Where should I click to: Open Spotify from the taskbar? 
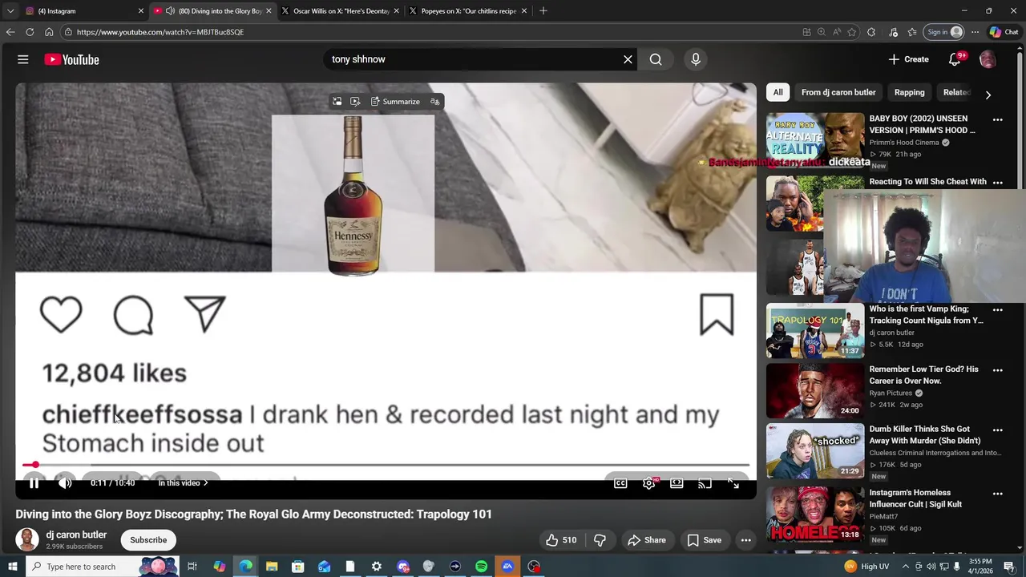pos(481,567)
